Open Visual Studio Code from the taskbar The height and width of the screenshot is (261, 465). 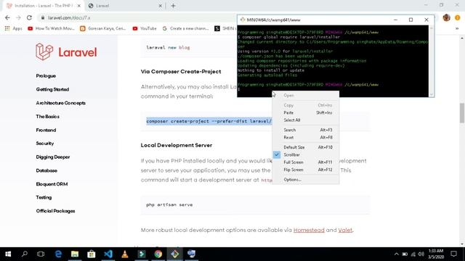(x=108, y=254)
